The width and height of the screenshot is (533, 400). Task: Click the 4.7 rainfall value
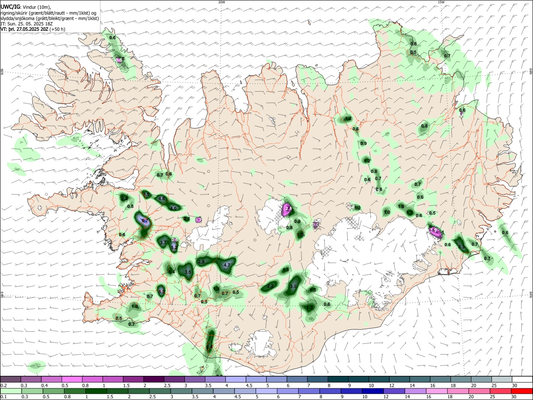point(227,265)
